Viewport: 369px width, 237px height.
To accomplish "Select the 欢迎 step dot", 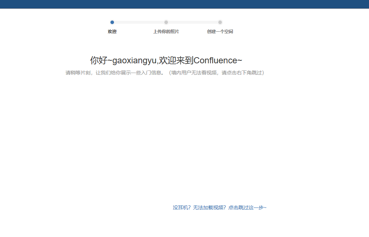I will click(112, 22).
